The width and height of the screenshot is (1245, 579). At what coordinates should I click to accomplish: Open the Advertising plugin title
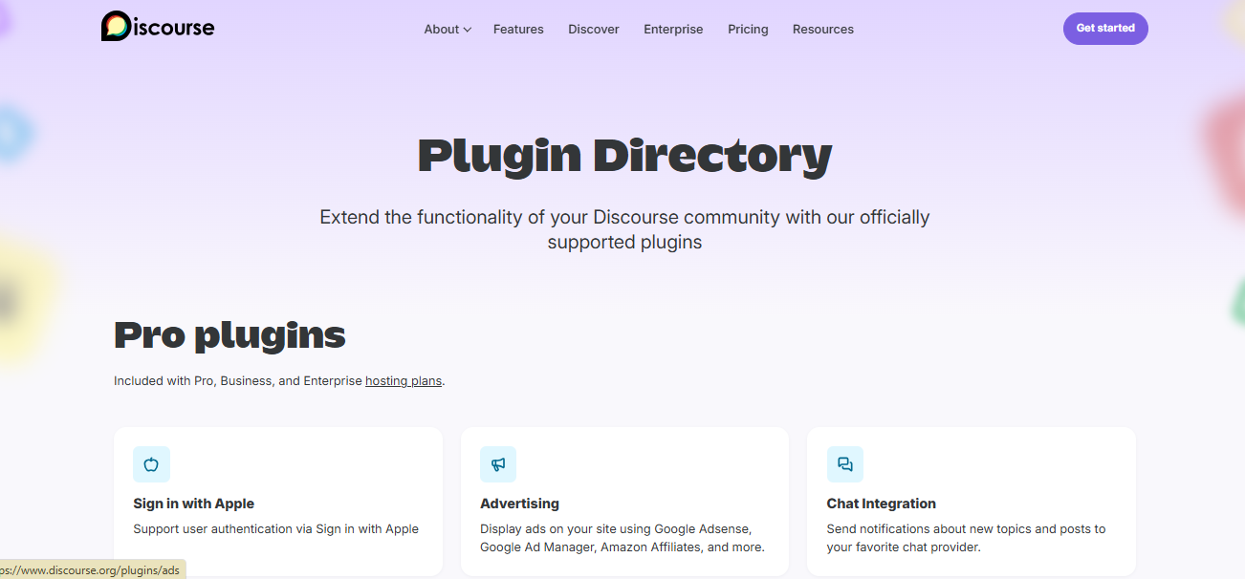(x=519, y=504)
